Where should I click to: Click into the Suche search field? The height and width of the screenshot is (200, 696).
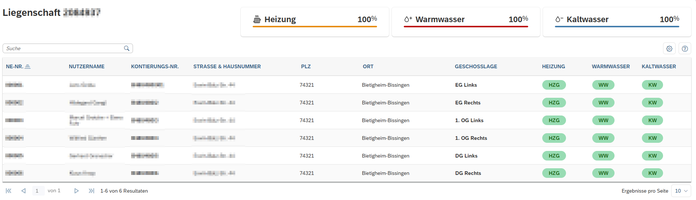click(63, 48)
